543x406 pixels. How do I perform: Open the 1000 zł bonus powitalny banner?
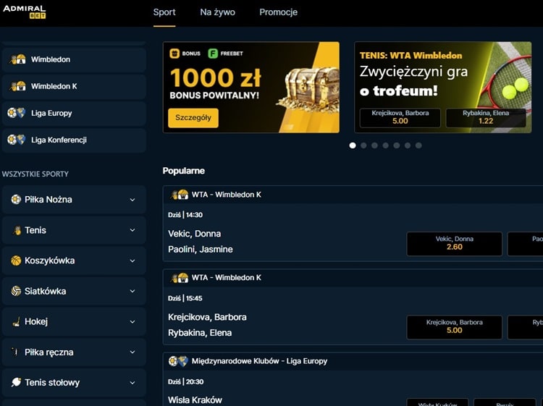click(251, 88)
